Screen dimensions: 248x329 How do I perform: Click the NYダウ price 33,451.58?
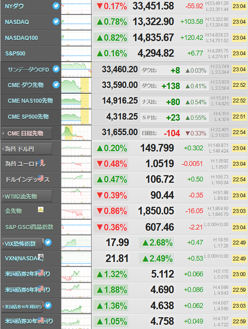pos(153,6)
